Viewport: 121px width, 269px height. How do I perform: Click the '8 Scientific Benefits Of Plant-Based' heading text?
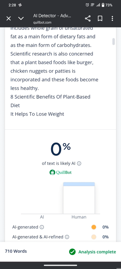click(x=50, y=97)
